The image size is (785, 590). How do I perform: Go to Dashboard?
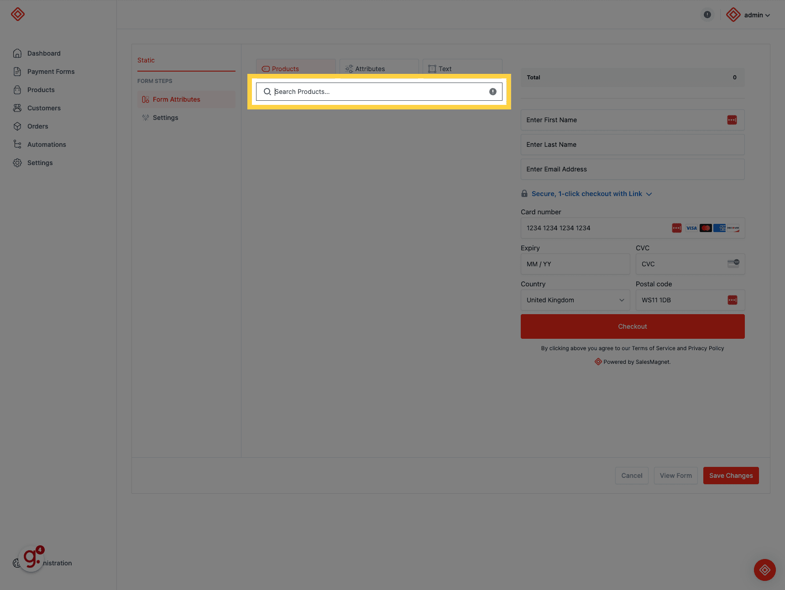click(44, 53)
